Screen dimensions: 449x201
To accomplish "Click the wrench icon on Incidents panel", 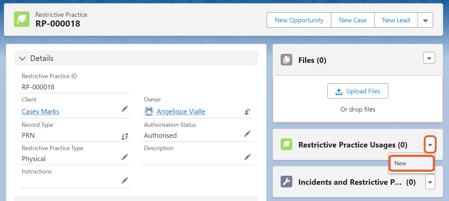I will [287, 182].
